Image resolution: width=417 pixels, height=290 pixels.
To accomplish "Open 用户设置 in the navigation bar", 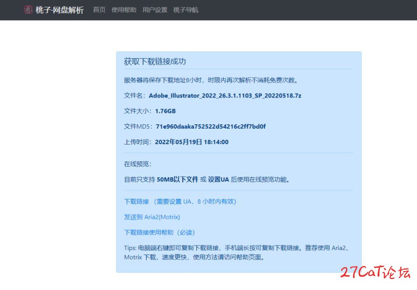I will pos(155,10).
